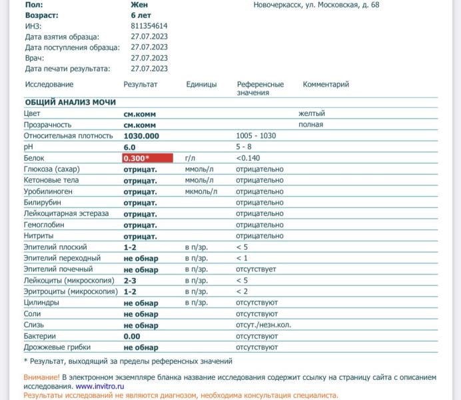461x400 pixels.
Task: Select the ОБЩИЙ АНАЛИЗ МОЧИ section heading
Action: 71,102
